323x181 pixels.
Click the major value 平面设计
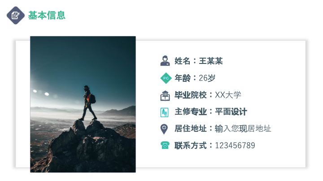pyautogui.click(x=231, y=112)
